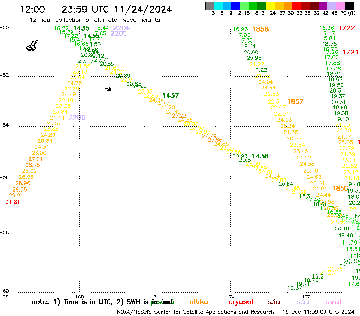Click the red 1722 time label
Viewport: 360px width, 316px height.
347,28
